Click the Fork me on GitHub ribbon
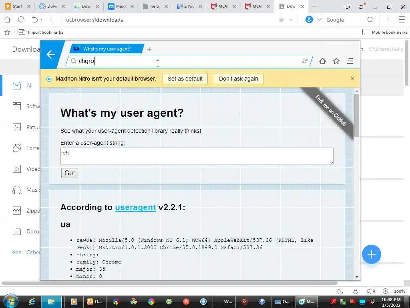The image size is (410, 308). coord(330,110)
